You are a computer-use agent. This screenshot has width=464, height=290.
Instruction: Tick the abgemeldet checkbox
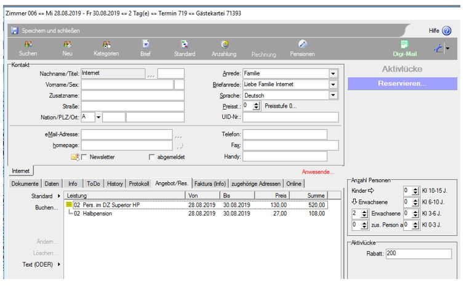pos(152,157)
